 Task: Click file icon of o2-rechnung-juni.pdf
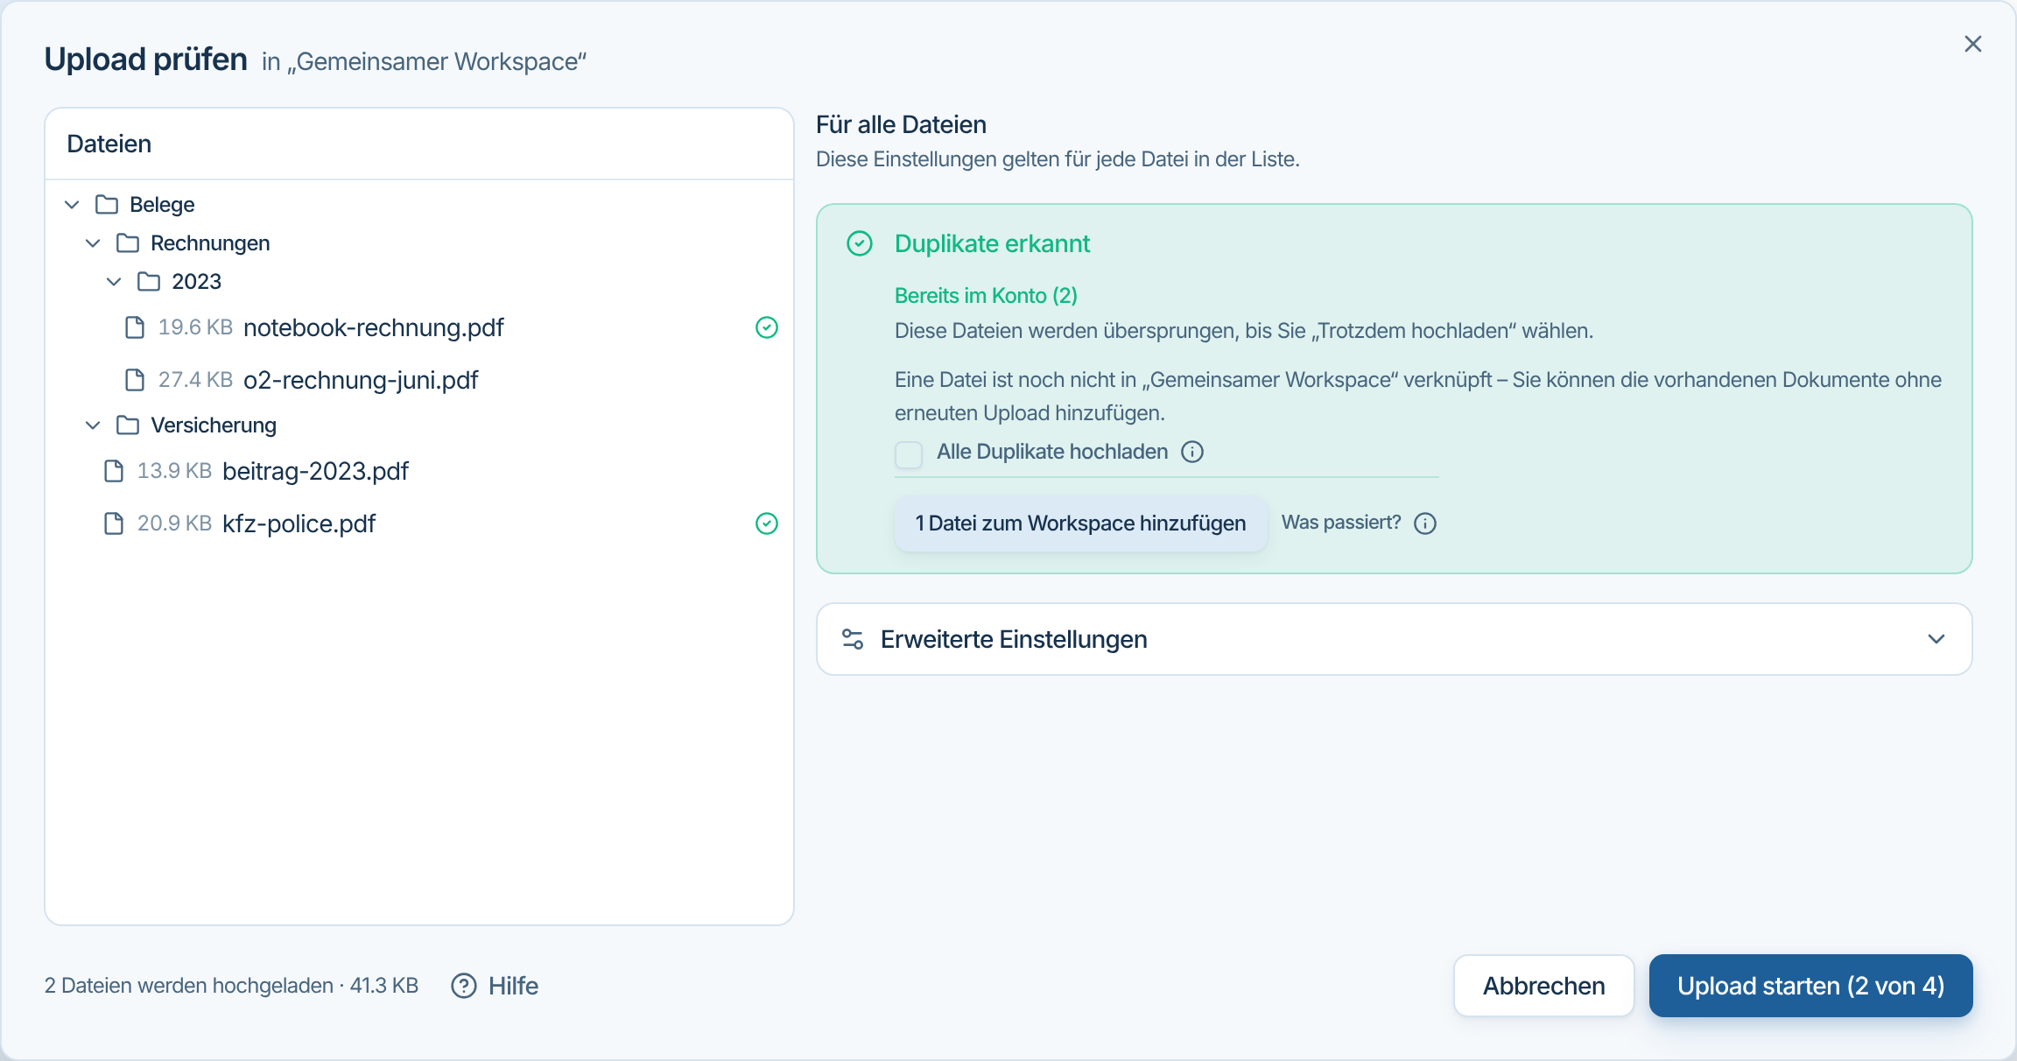click(135, 380)
